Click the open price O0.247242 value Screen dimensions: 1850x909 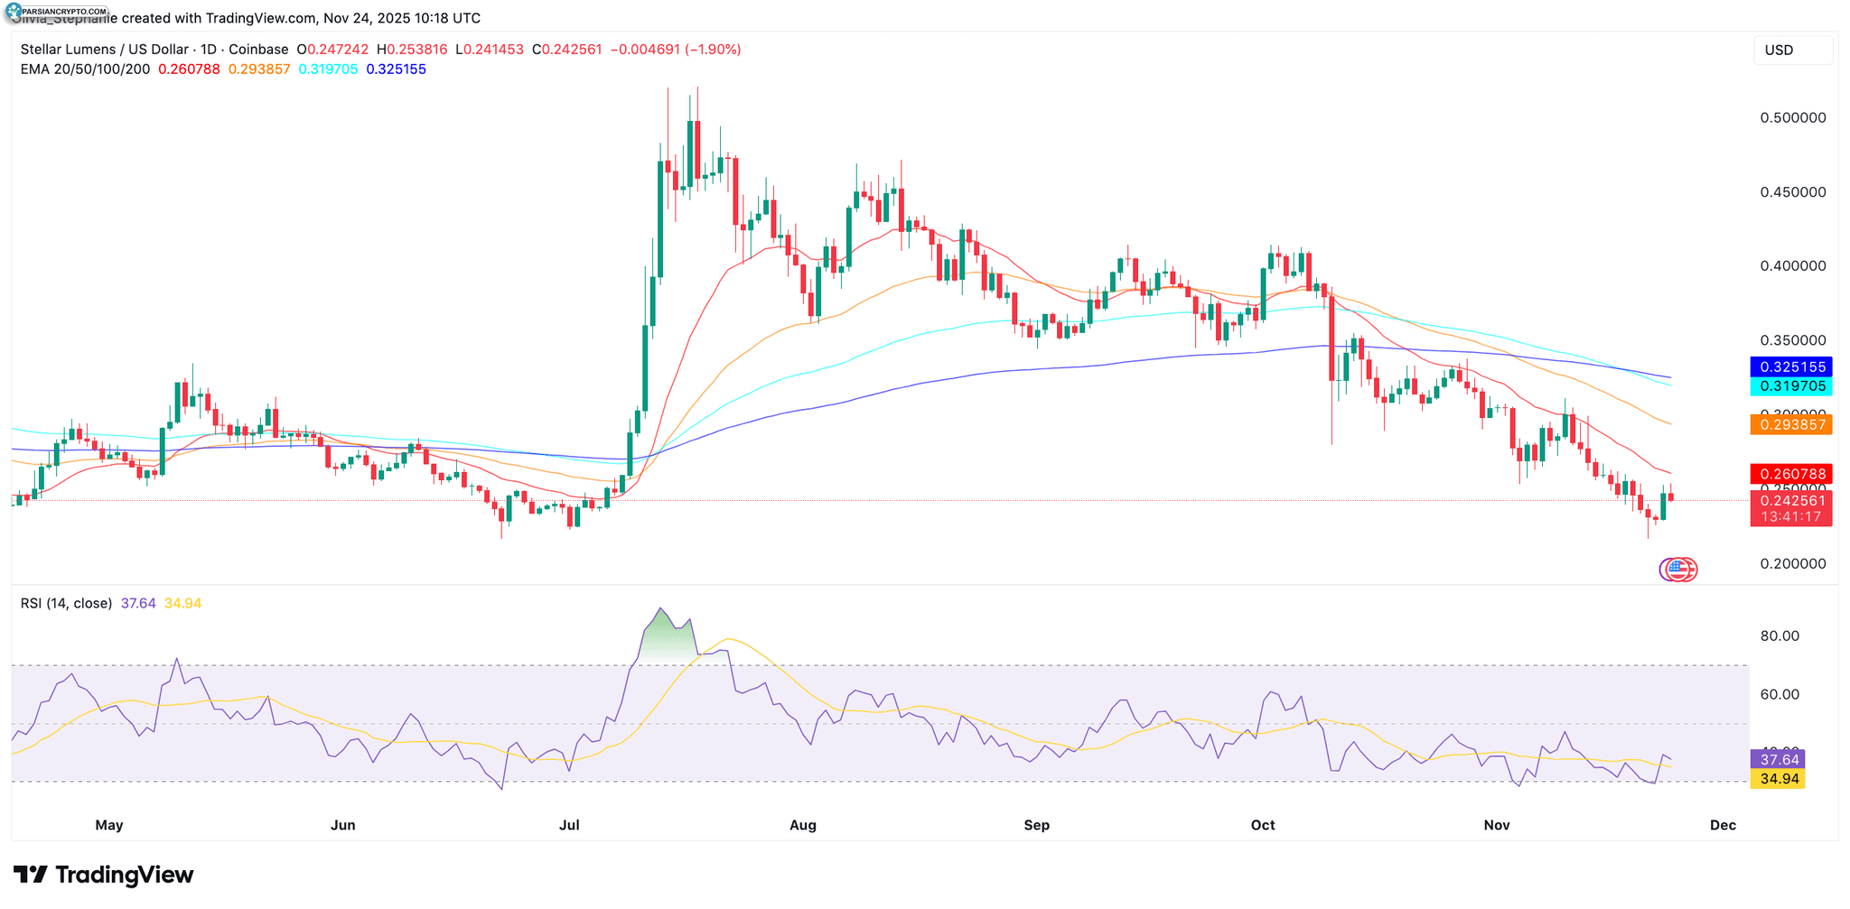point(332,50)
